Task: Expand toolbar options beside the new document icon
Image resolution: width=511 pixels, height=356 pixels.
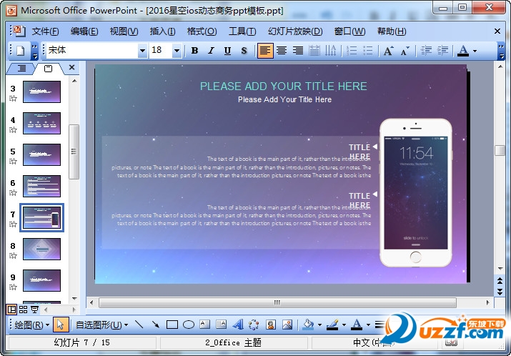Action: [34, 51]
